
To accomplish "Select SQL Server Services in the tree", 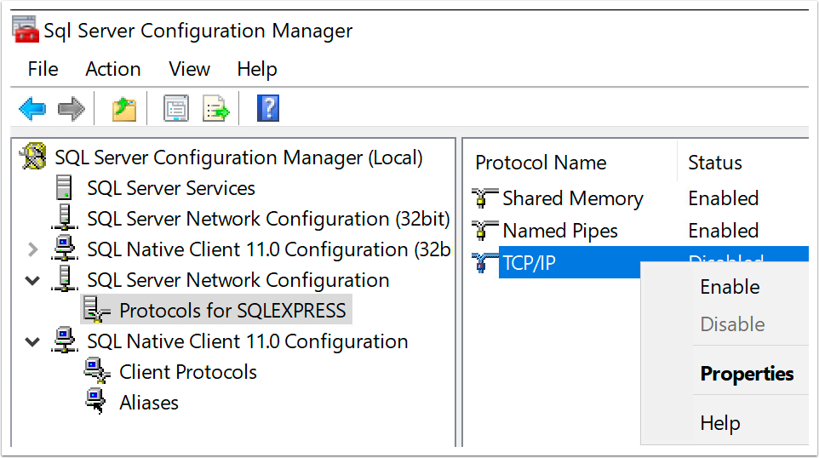I will pyautogui.click(x=171, y=188).
